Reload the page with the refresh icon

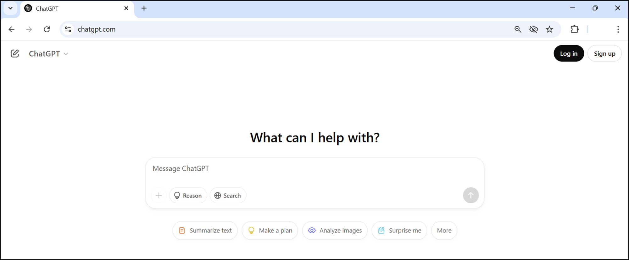(47, 29)
